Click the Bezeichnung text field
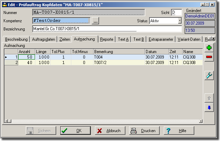 point(107,29)
